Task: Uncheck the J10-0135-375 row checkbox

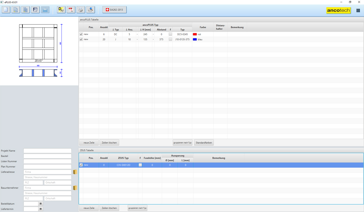Action: [x=81, y=39]
